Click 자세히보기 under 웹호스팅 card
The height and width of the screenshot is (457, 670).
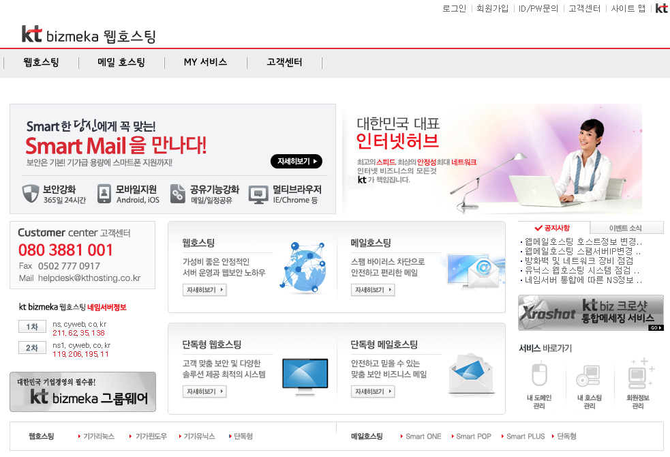click(204, 290)
